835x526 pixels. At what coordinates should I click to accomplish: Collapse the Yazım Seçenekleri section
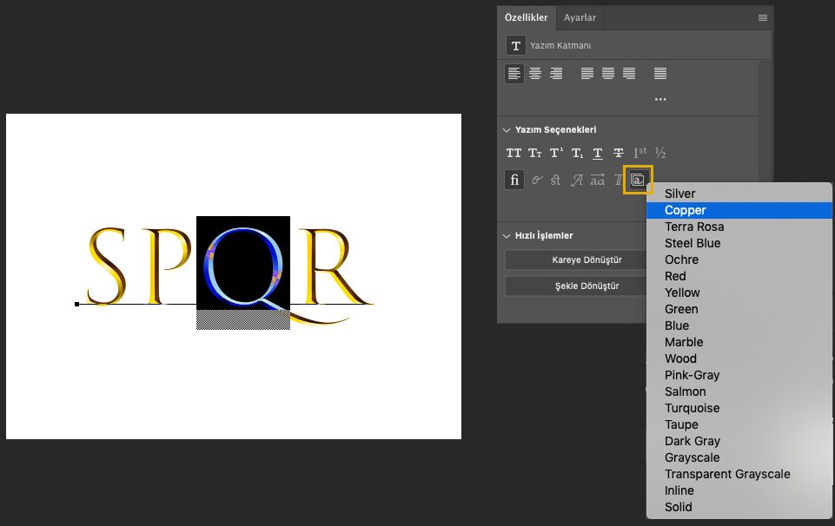tap(507, 128)
